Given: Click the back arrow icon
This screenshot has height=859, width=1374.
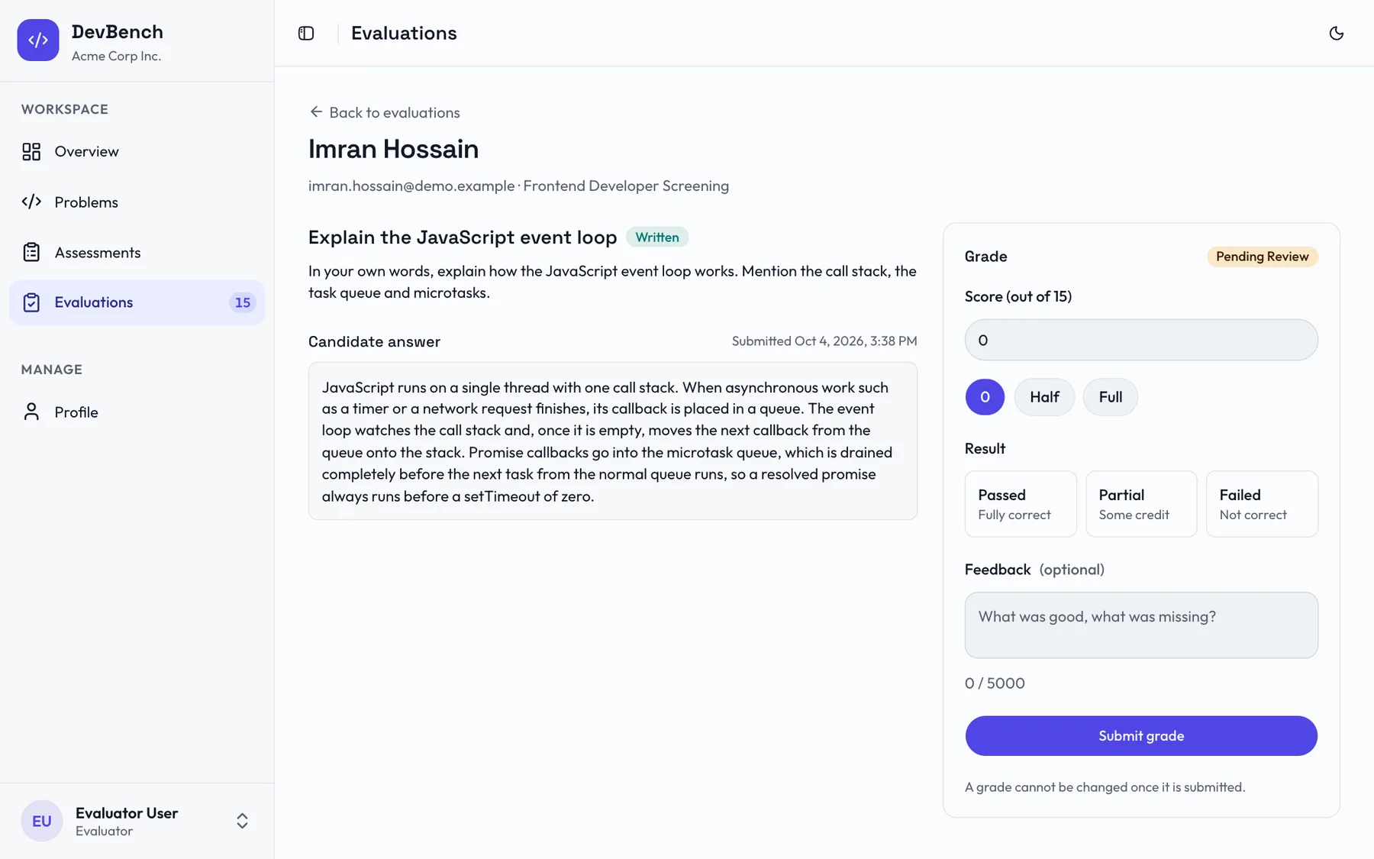Looking at the screenshot, I should point(316,112).
